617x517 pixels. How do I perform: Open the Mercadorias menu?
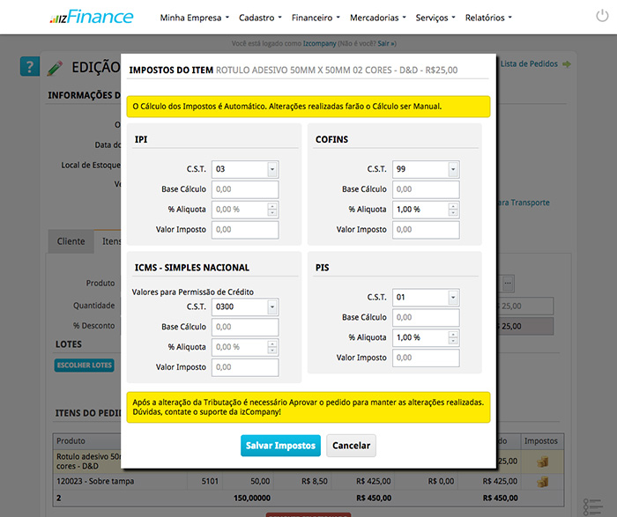[x=378, y=18]
